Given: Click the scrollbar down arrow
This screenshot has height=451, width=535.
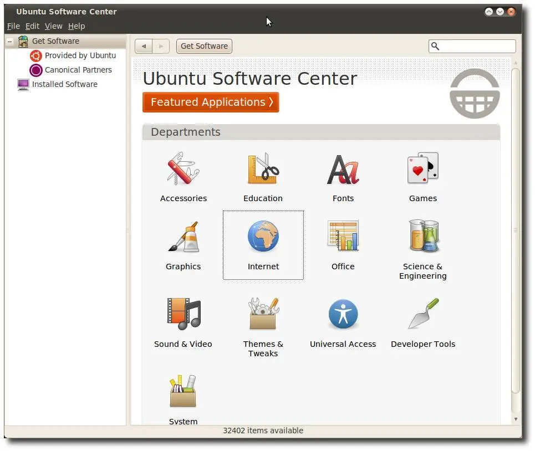Looking at the screenshot, I should pos(516,419).
